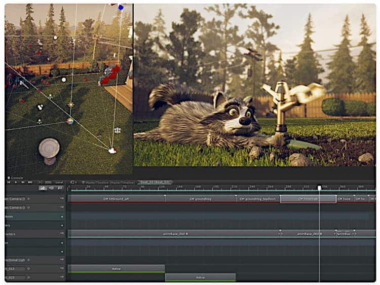Select the Ripple edit mode icon

(x=50, y=188)
